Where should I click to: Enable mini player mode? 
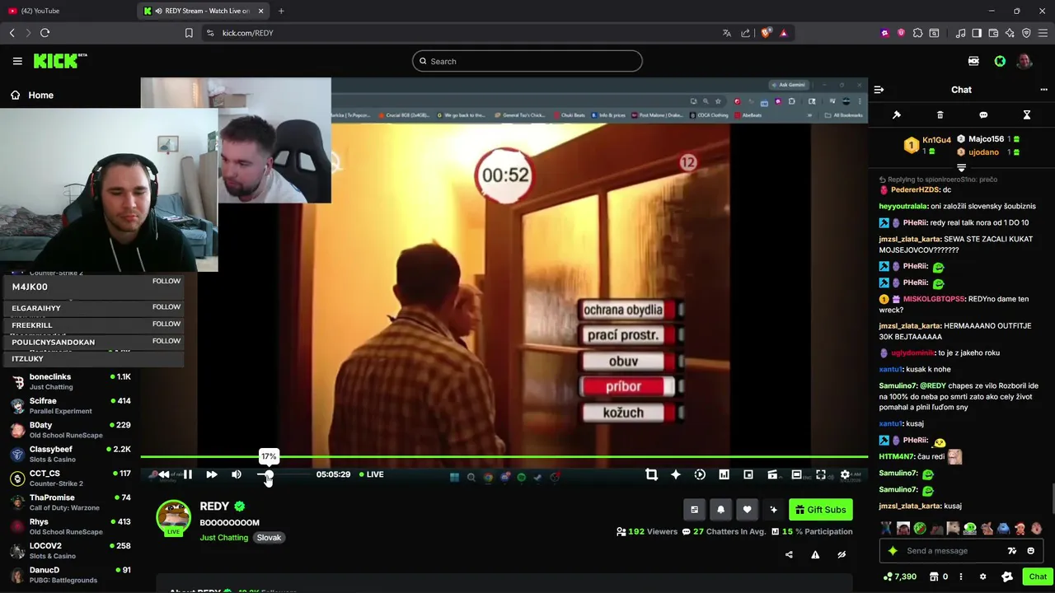tap(748, 474)
